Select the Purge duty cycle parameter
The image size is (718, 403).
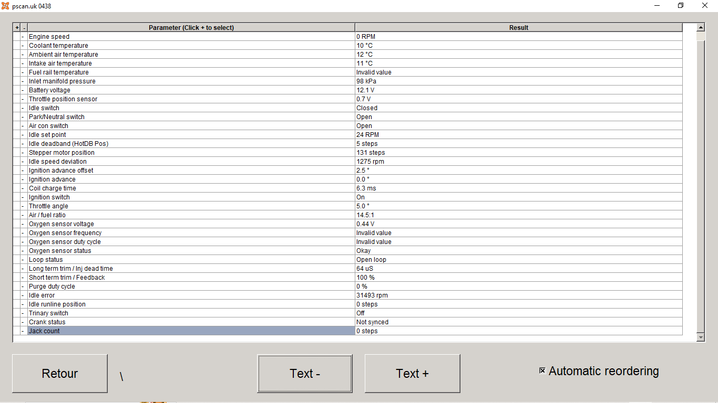[191, 287]
